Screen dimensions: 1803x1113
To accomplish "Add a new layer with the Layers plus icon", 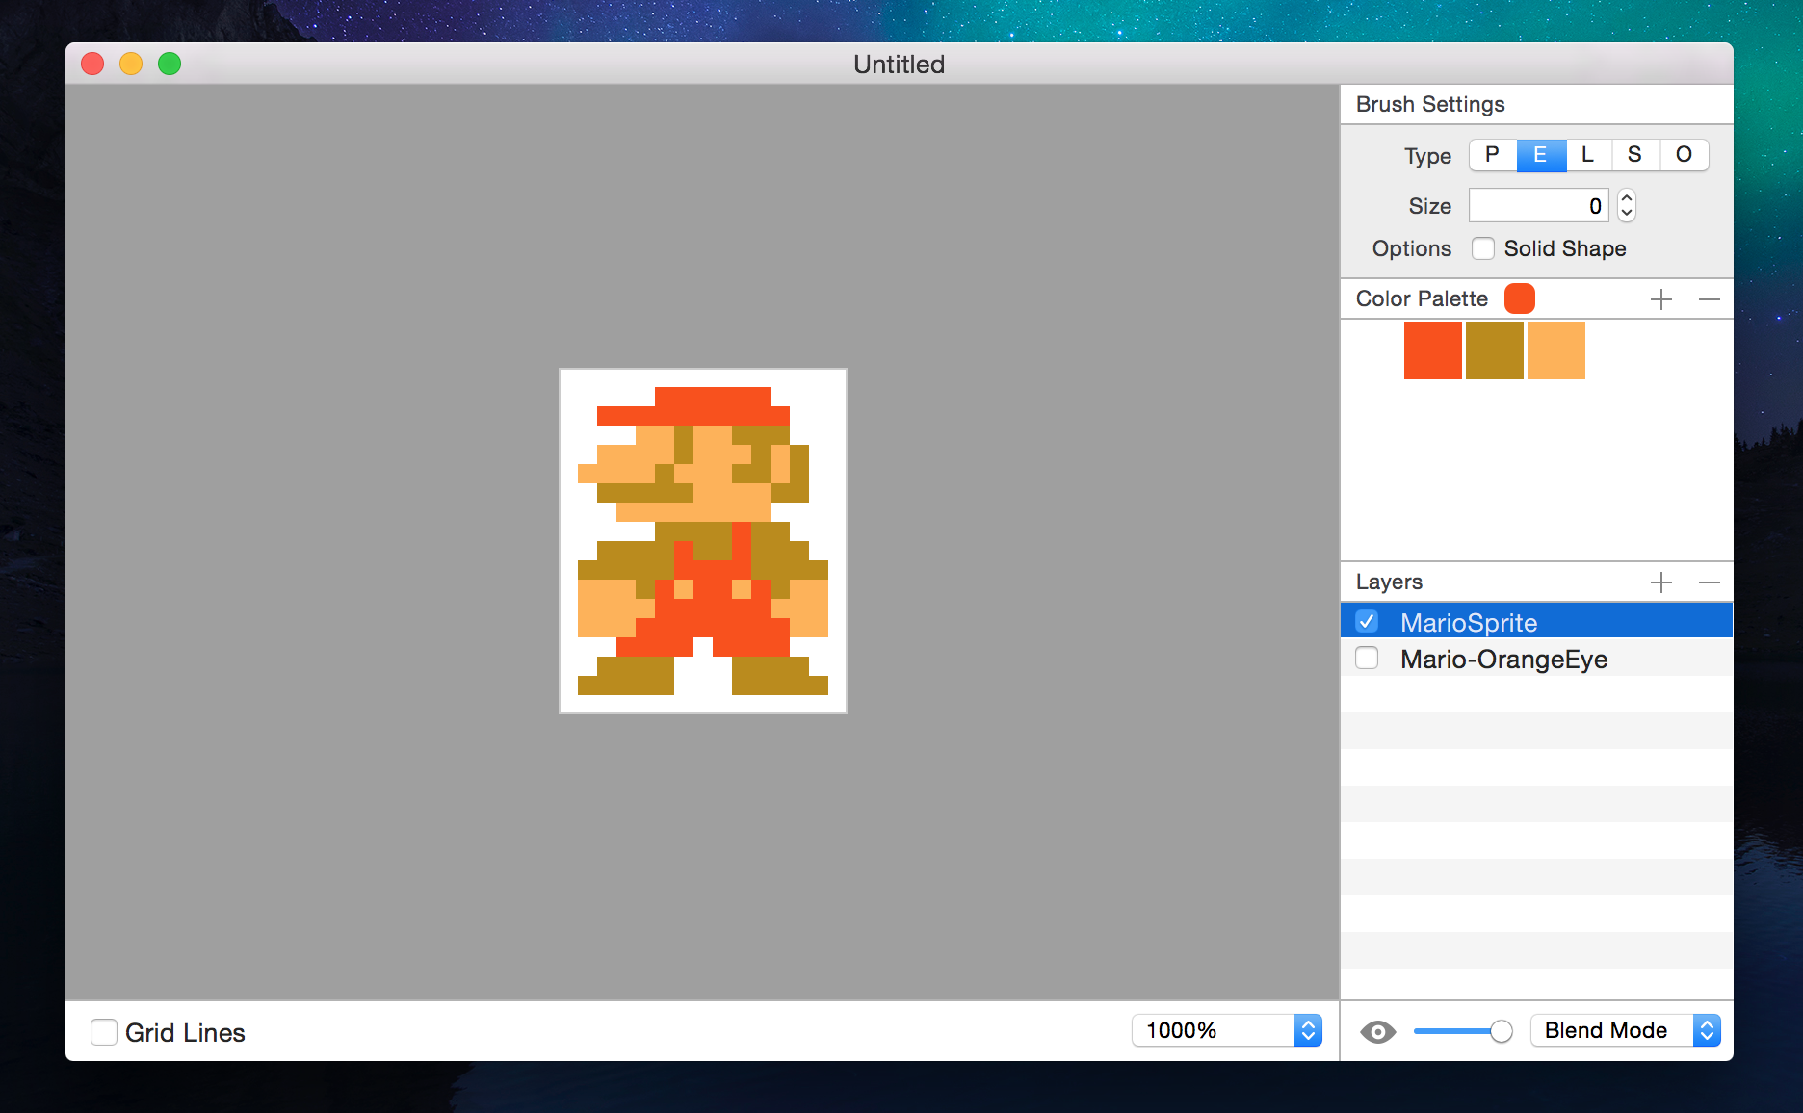I will [1661, 582].
